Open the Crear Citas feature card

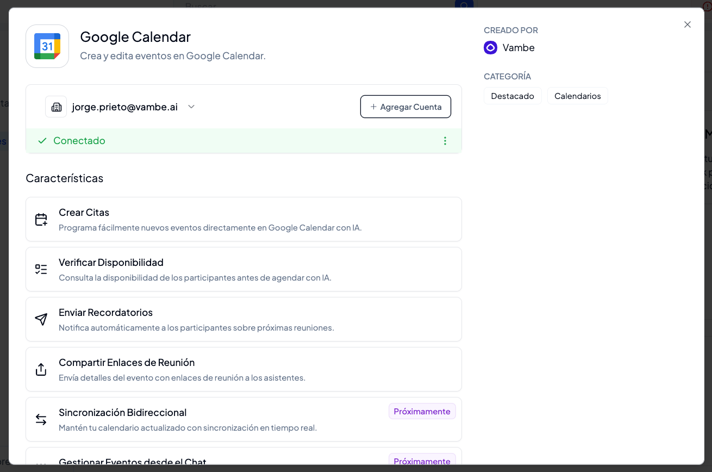(243, 219)
